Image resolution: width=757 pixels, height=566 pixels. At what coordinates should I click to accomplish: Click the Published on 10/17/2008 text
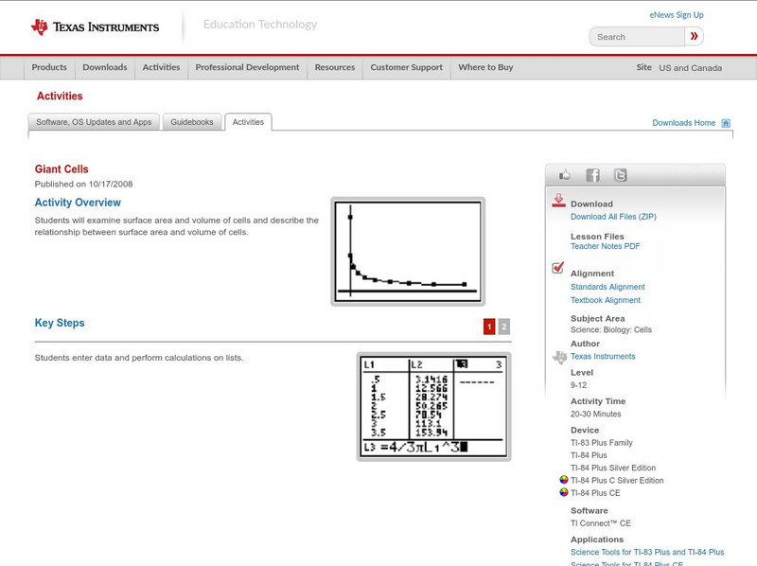[x=83, y=184]
